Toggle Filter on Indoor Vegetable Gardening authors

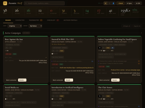coord(130,42)
